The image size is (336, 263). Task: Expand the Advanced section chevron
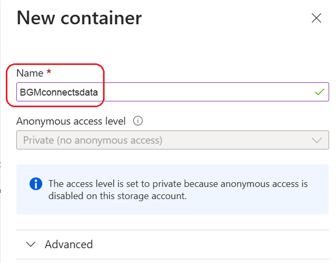31,245
